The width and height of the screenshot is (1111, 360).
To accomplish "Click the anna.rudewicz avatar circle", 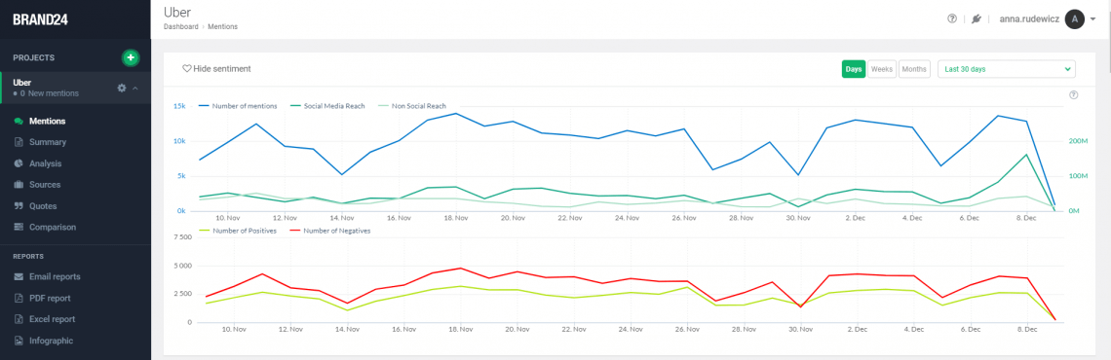I will point(1075,19).
